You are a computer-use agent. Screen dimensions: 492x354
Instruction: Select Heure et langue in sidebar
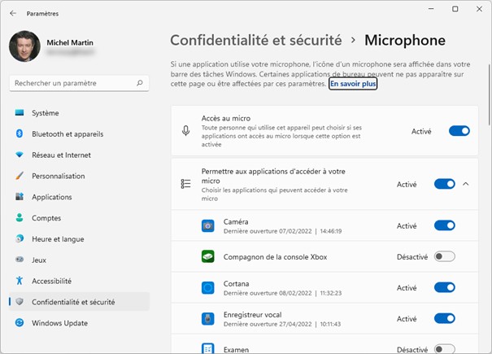coord(58,238)
